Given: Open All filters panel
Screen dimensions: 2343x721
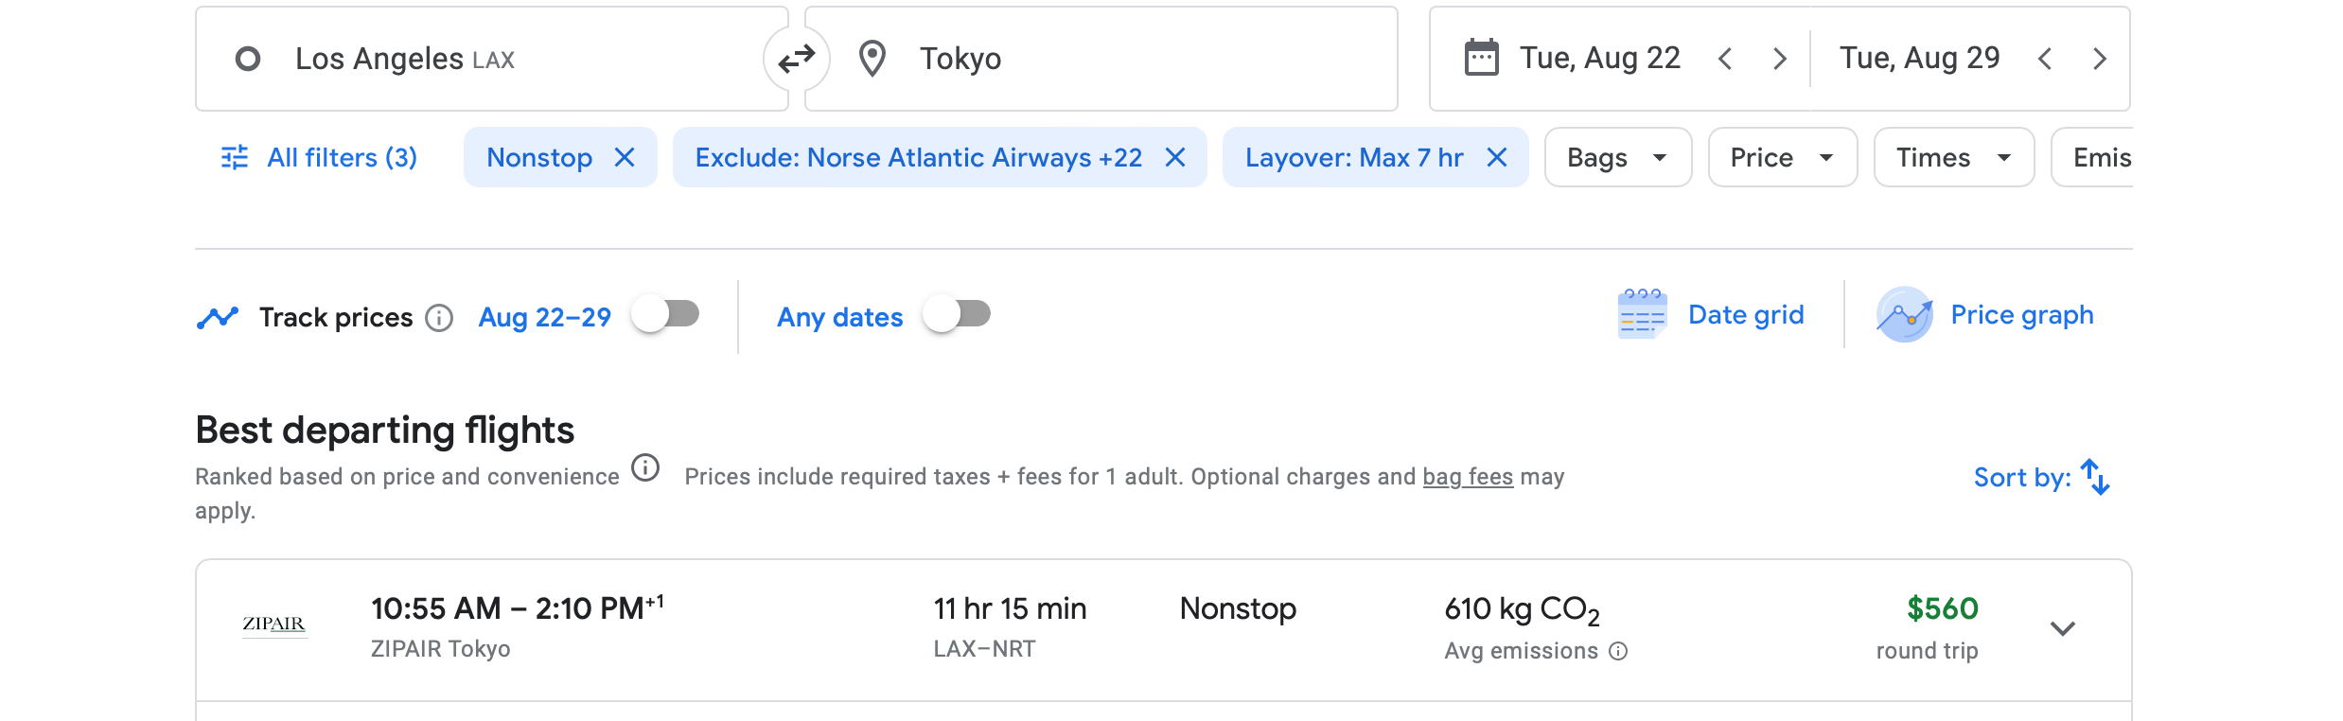Looking at the screenshot, I should pos(320,157).
